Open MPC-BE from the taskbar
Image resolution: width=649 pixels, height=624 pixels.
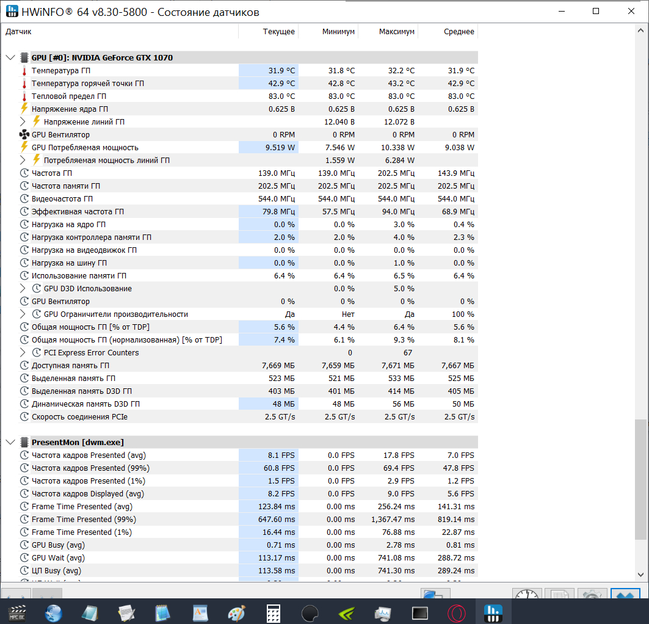pyautogui.click(x=17, y=613)
